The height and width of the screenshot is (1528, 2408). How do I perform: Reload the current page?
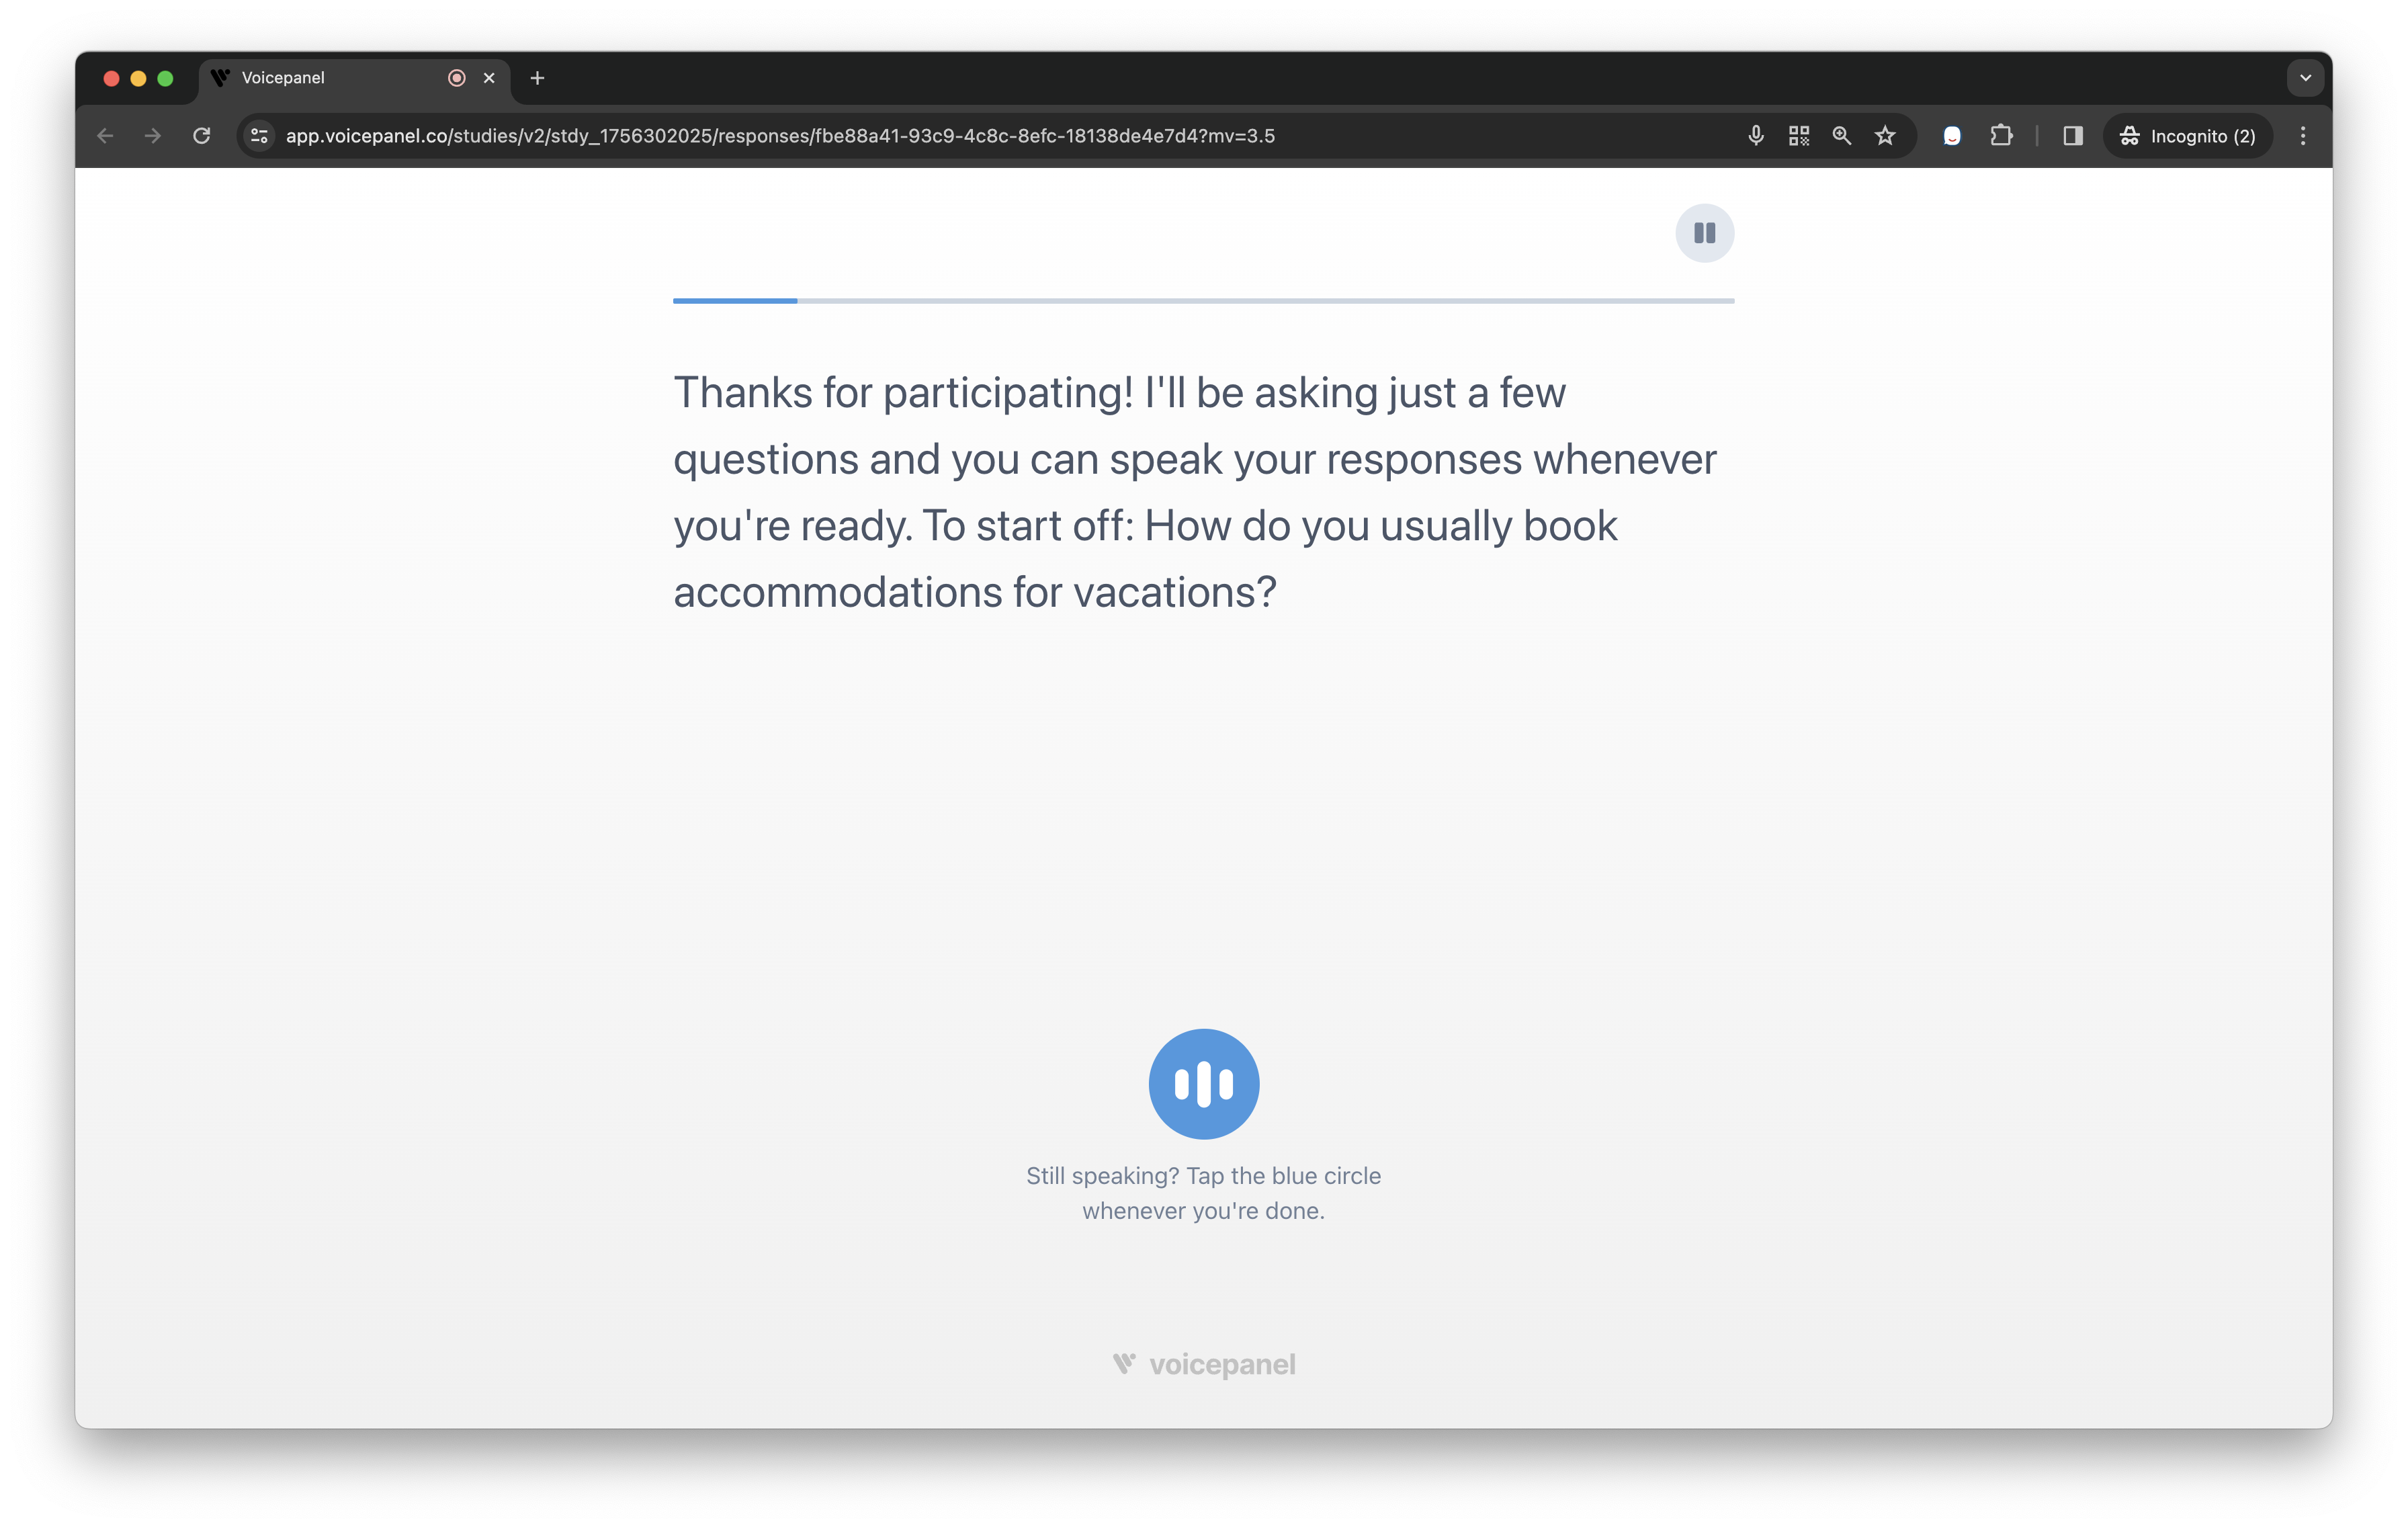pyautogui.click(x=202, y=136)
